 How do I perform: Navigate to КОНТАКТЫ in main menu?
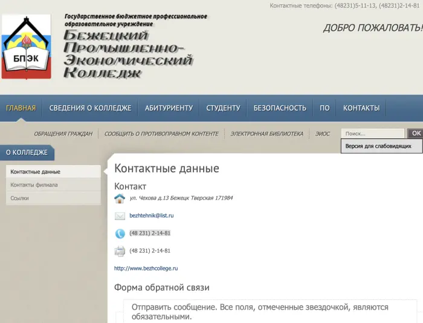point(361,108)
